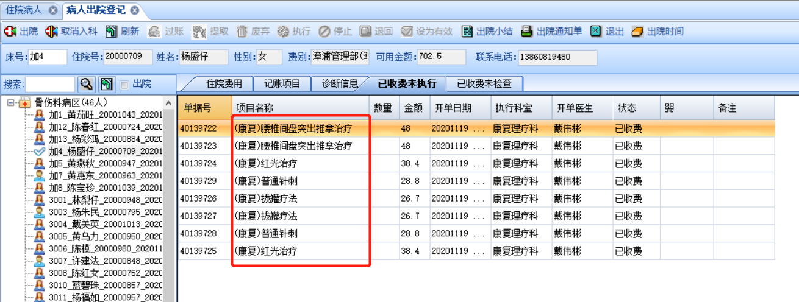Click scroll-up arrow of patient tree
The width and height of the screenshot is (799, 302).
pos(169,102)
